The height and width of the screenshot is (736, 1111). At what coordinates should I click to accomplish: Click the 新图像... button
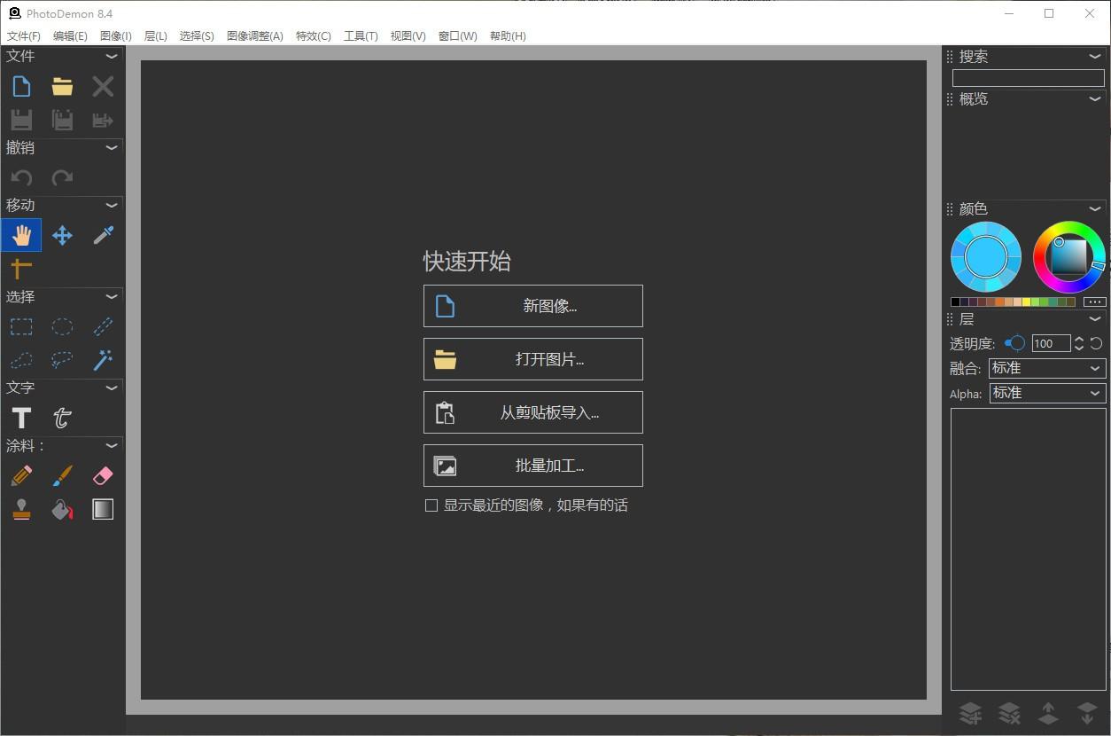[x=533, y=306]
